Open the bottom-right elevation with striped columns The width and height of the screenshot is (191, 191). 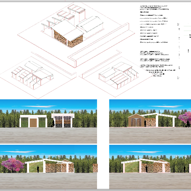150,167
